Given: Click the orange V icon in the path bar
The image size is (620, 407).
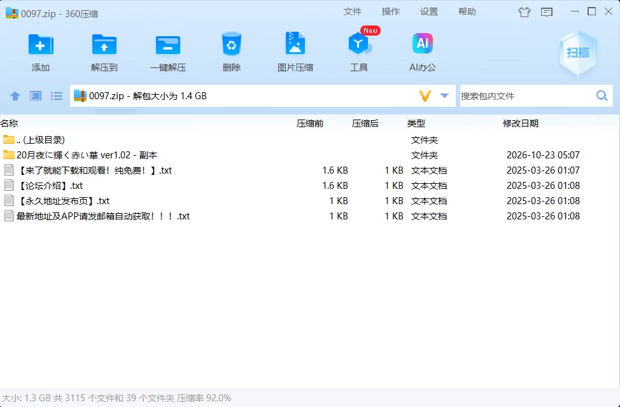Looking at the screenshot, I should pyautogui.click(x=425, y=95).
